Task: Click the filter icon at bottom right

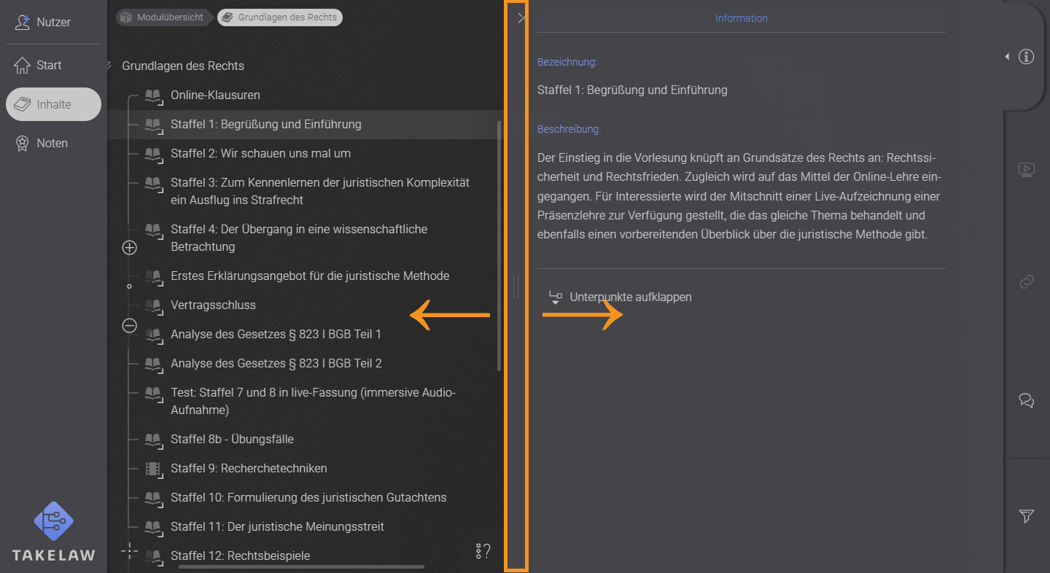Action: pos(1027,516)
